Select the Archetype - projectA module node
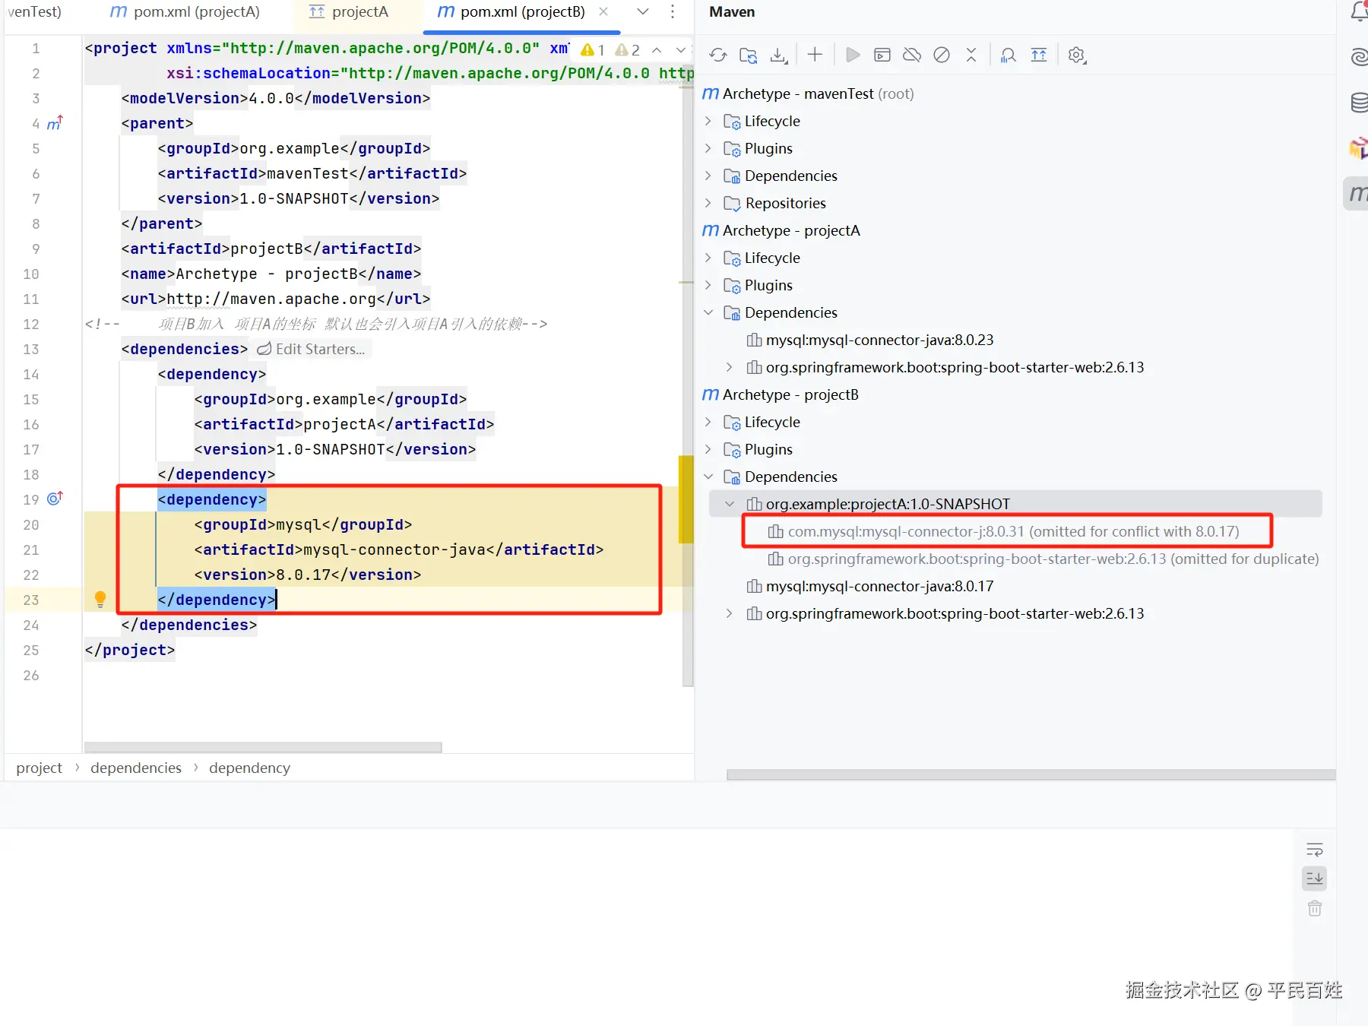The image size is (1368, 1026). click(782, 230)
